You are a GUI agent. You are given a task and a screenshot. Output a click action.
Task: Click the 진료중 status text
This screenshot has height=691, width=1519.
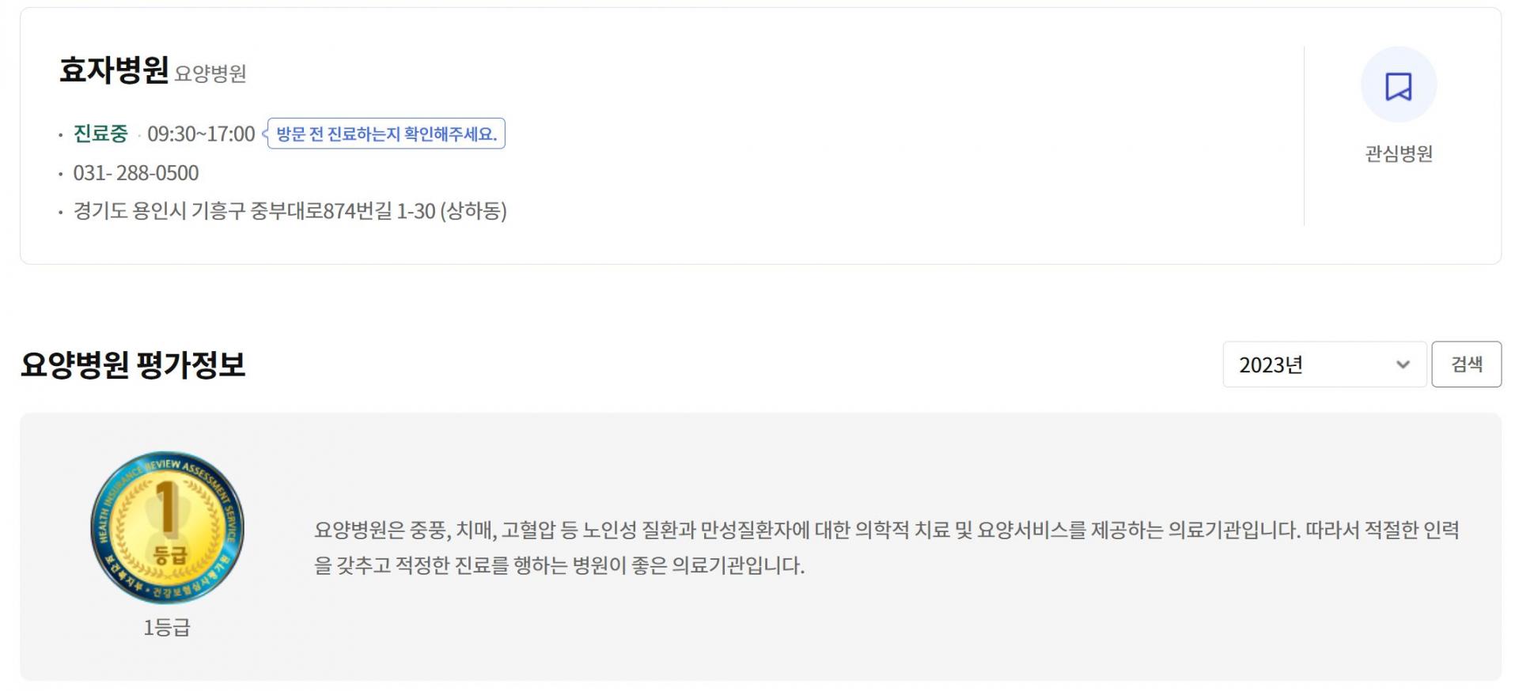(x=100, y=134)
